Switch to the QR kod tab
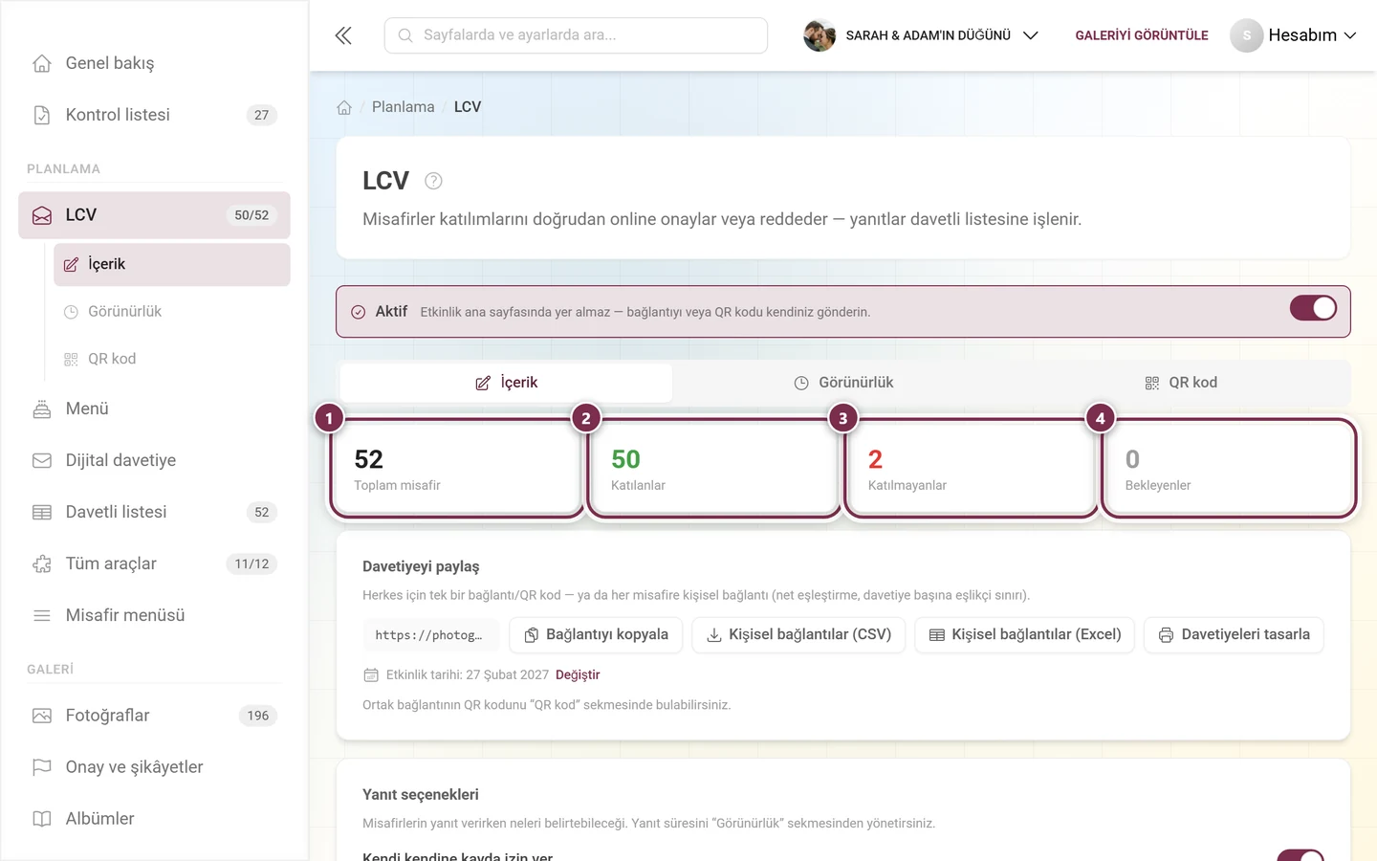 1181,383
